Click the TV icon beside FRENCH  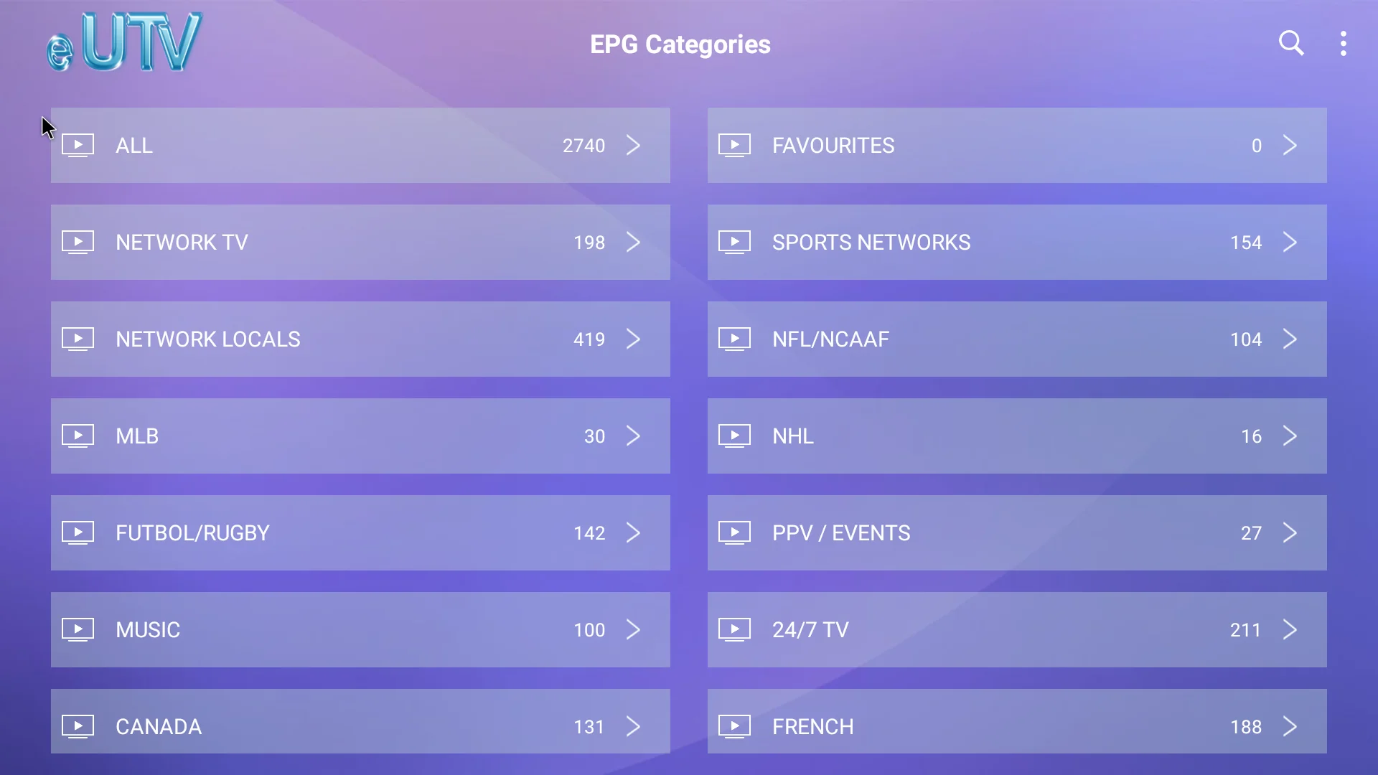[x=734, y=727]
